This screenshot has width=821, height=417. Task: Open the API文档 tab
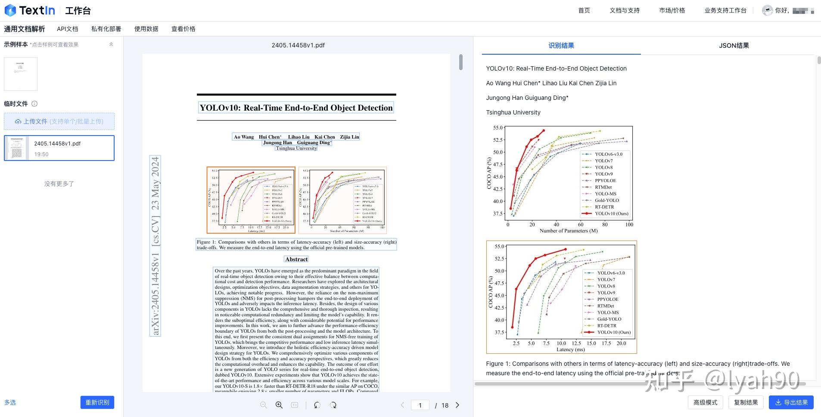[68, 29]
